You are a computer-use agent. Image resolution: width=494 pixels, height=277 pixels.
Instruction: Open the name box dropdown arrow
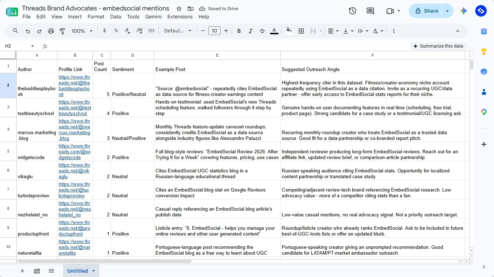[x=33, y=46]
